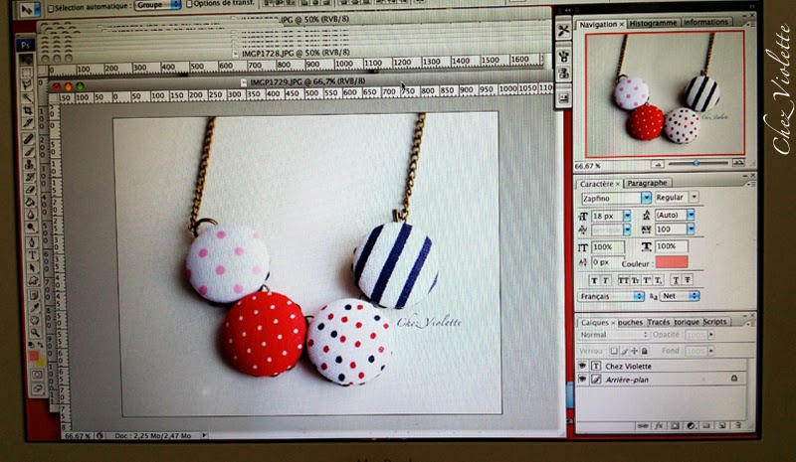
Task: Select the Crop tool in toolbox
Action: pos(28,110)
